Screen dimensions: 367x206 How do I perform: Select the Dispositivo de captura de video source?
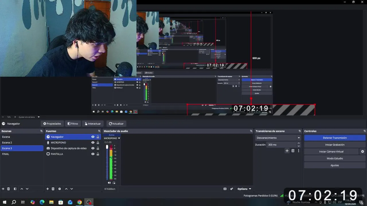pyautogui.click(x=69, y=148)
